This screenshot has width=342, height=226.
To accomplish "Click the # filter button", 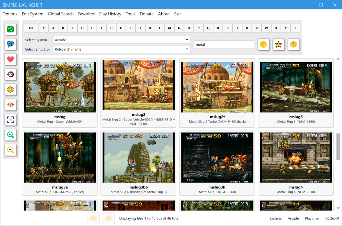I will pyautogui.click(x=44, y=28).
